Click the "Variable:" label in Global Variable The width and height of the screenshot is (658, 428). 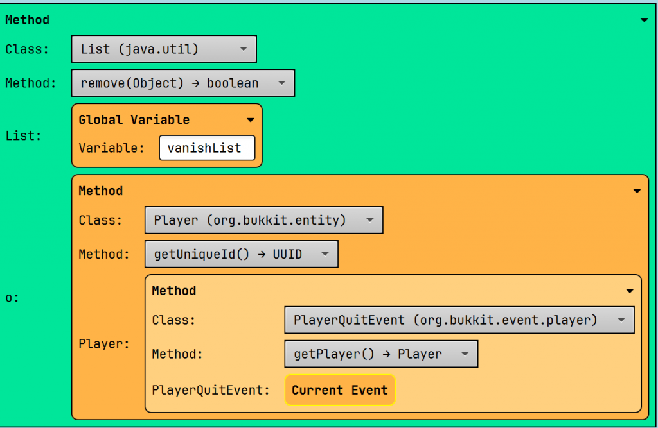[112, 148]
